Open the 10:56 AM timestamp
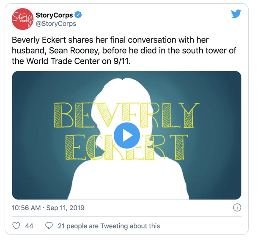 (26, 208)
